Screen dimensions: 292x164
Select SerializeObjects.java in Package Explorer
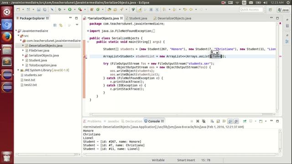coord(44,56)
